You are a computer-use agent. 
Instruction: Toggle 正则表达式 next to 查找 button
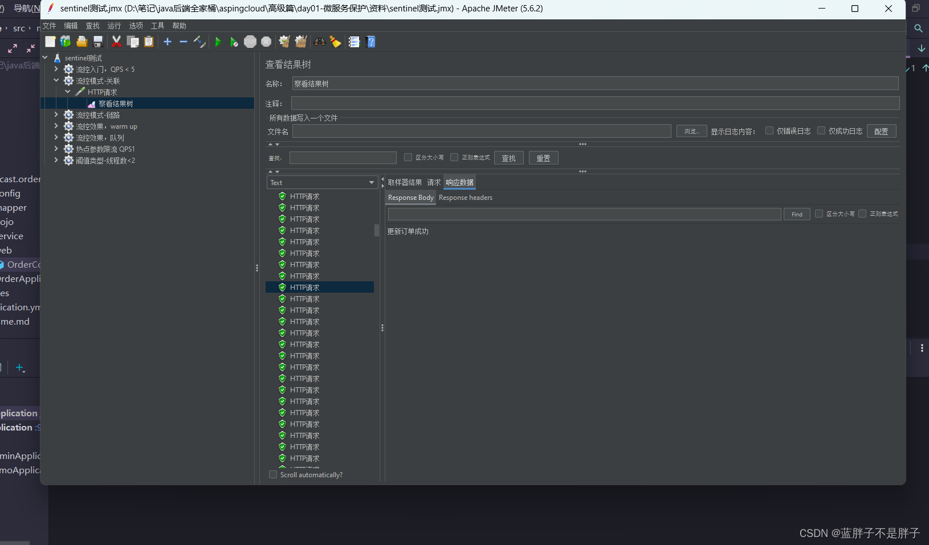[x=454, y=157]
